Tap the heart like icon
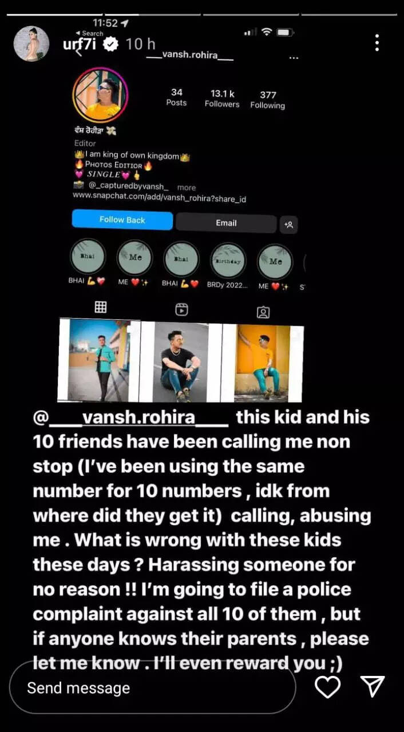The width and height of the screenshot is (404, 732). click(328, 686)
